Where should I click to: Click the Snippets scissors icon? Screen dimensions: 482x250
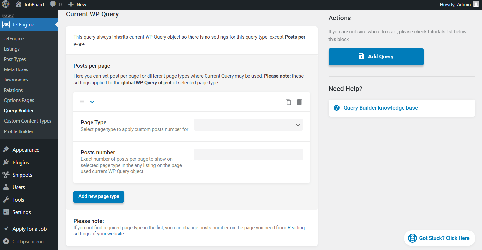click(x=6, y=175)
